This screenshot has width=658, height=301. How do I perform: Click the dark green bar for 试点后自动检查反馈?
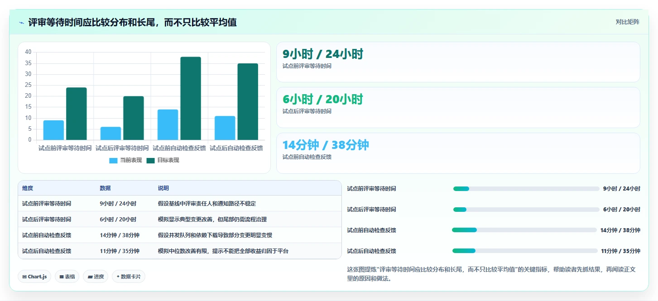click(x=248, y=101)
